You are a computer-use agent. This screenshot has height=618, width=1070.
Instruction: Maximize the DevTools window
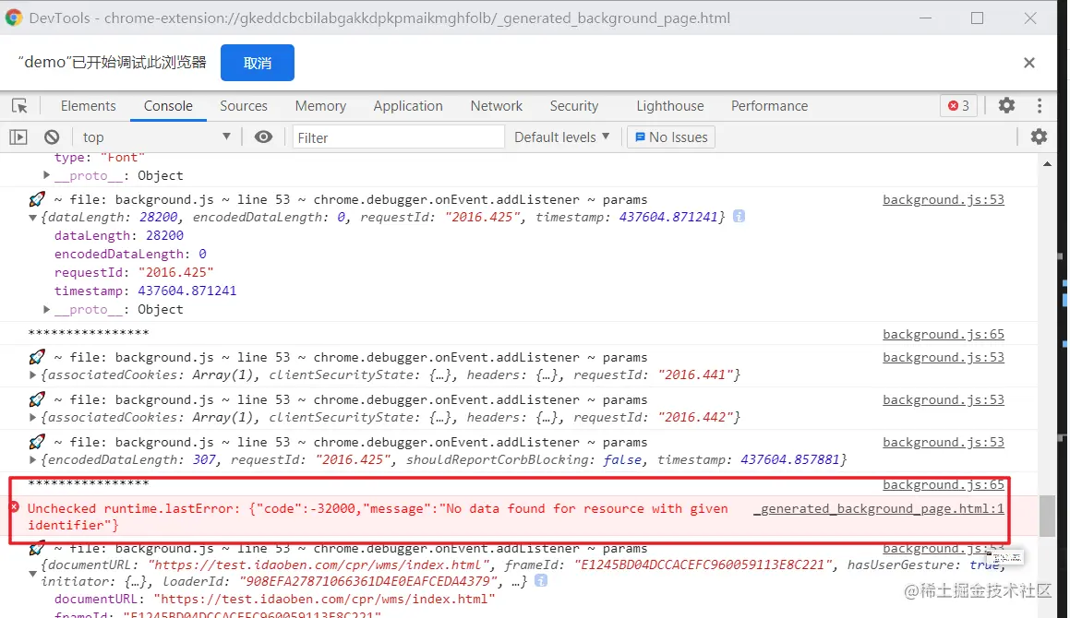[977, 18]
